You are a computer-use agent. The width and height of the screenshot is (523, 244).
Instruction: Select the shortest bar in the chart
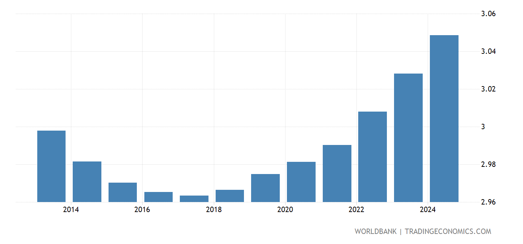tap(194, 199)
